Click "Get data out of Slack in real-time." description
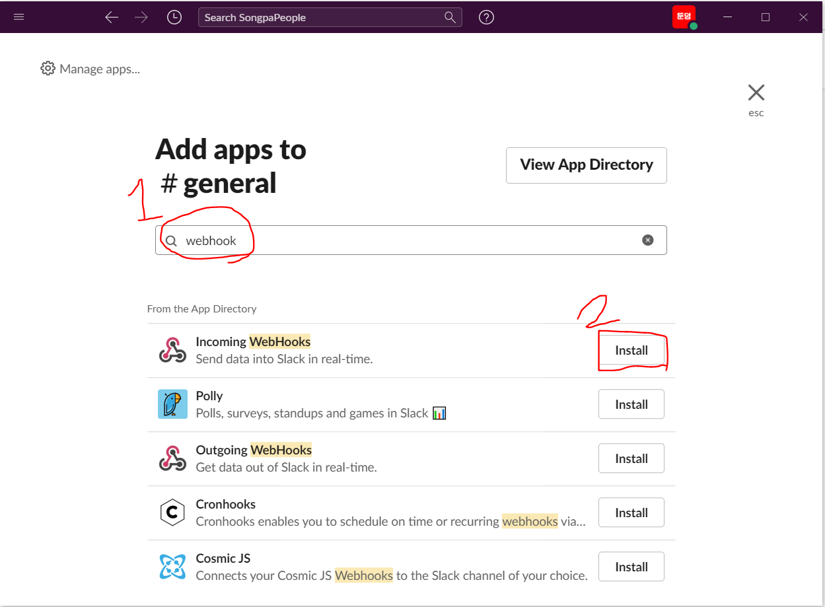Image resolution: width=825 pixels, height=607 pixels. (287, 468)
